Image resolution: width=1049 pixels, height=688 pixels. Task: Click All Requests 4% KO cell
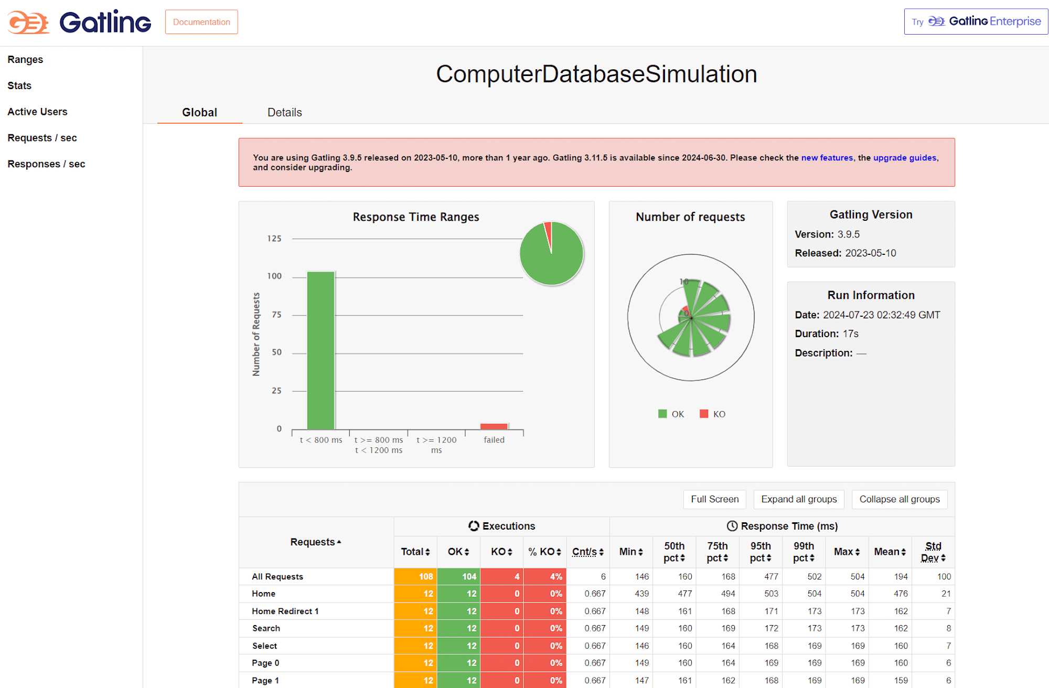click(x=544, y=577)
